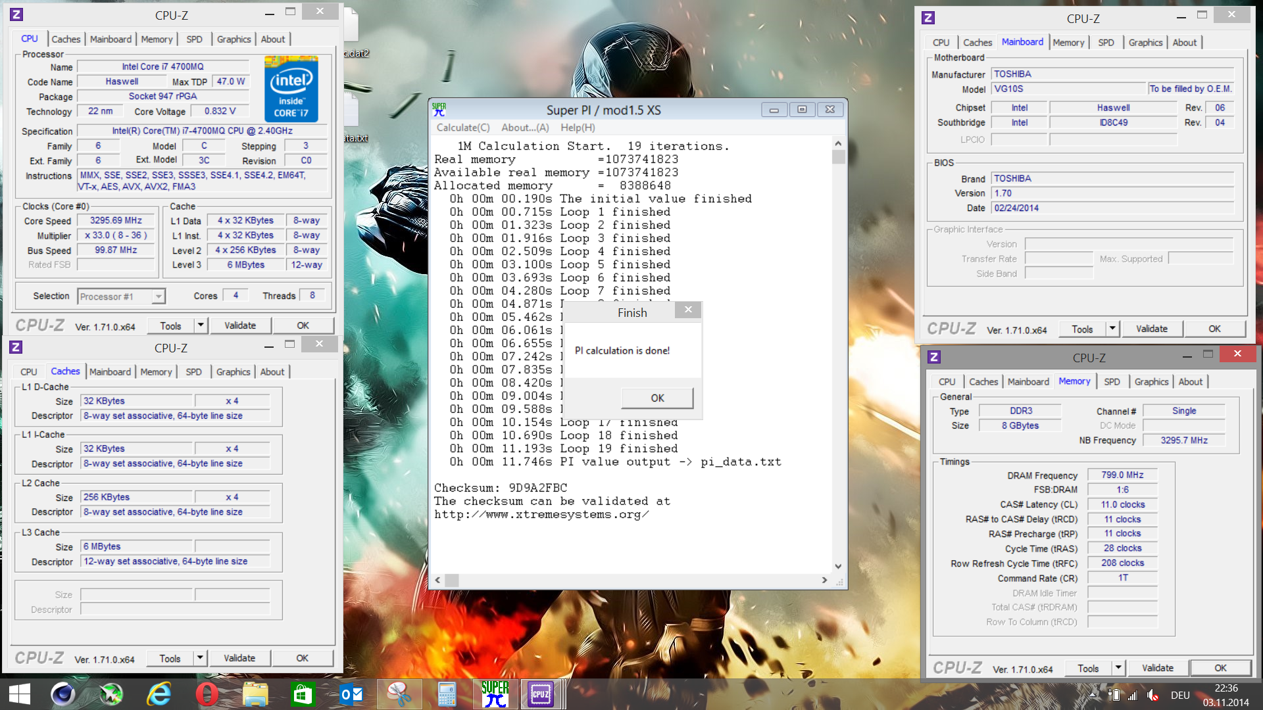Image resolution: width=1263 pixels, height=710 pixels.
Task: Click the Intel Core i7 logo
Action: pyautogui.click(x=291, y=89)
